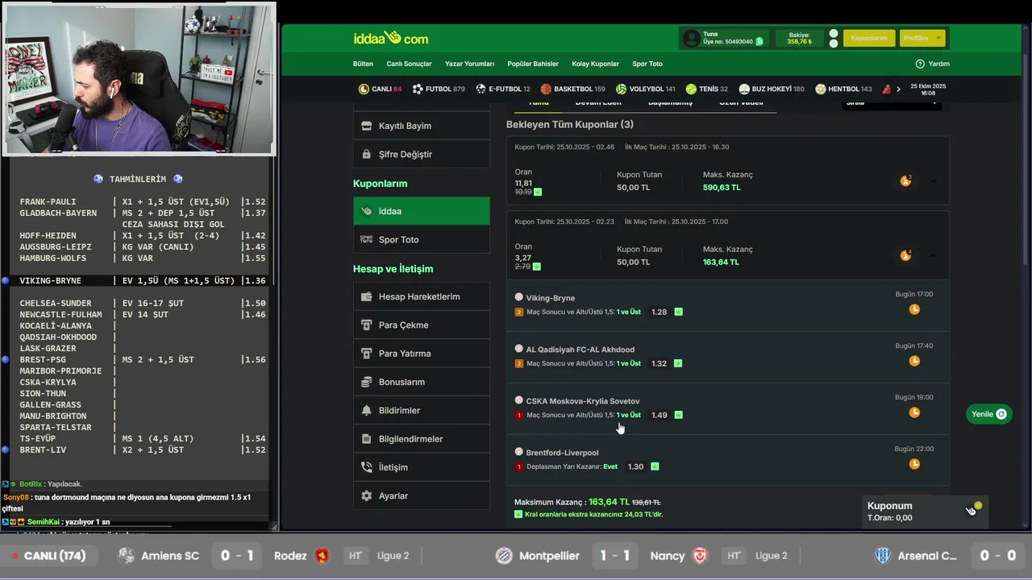Click the orange 4-match badge on the 3,27 coupon
This screenshot has height=580, width=1032.
pos(905,255)
